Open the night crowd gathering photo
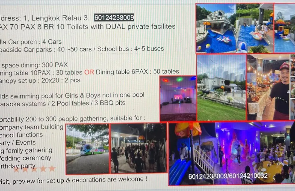Screen dimensions: 295x191 (139, 148)
